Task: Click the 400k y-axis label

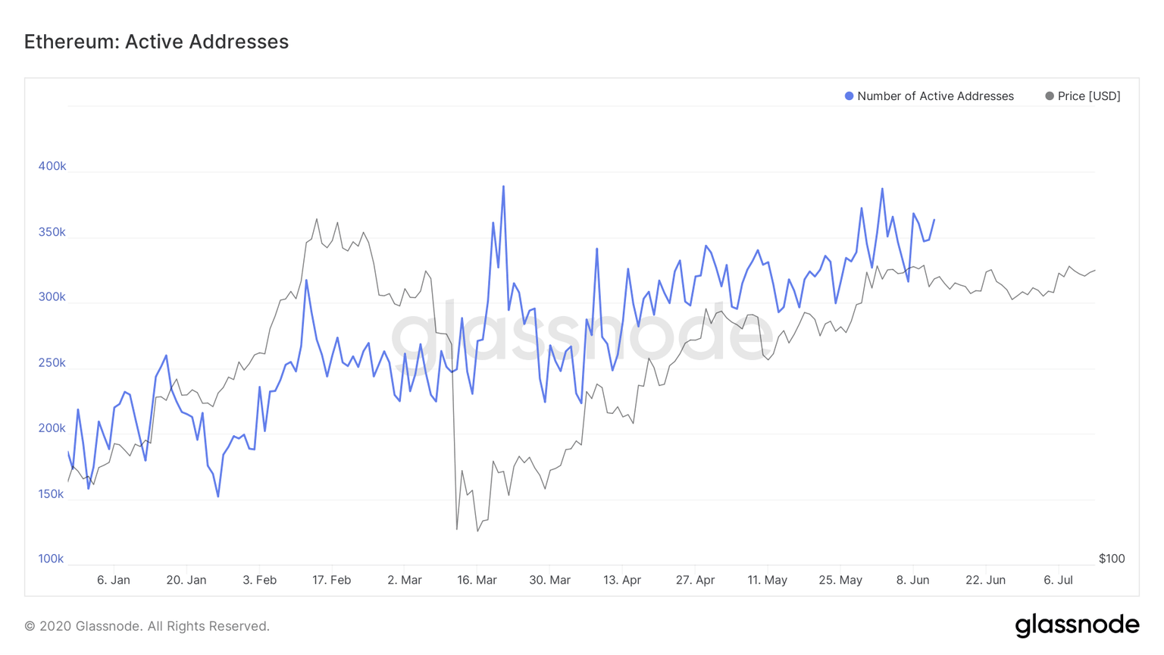Action: coord(52,166)
